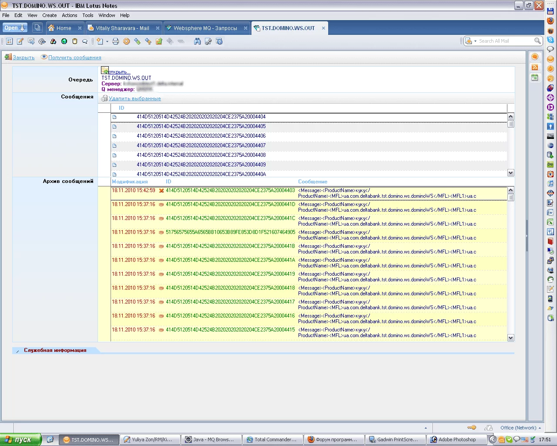The image size is (557, 446).
Task: Click the binoculars Find icon in toolbar
Action: point(197,41)
